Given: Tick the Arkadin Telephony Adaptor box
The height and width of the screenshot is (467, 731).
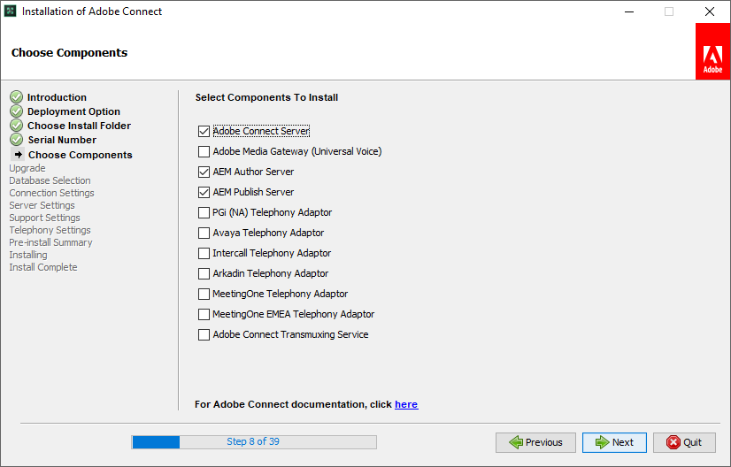Looking at the screenshot, I should [204, 273].
